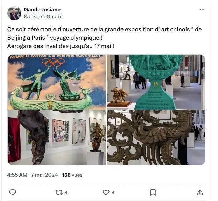View the 168 vues count
The image size is (218, 201).
coord(72,175)
